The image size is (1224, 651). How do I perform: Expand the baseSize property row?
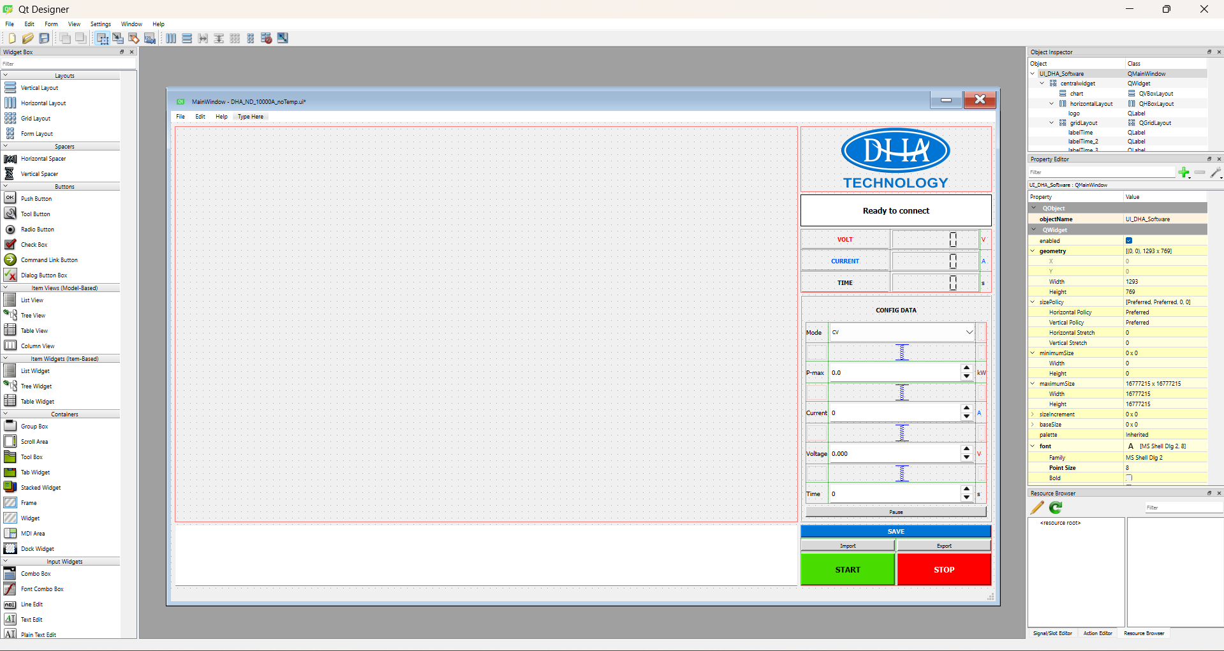1033,425
